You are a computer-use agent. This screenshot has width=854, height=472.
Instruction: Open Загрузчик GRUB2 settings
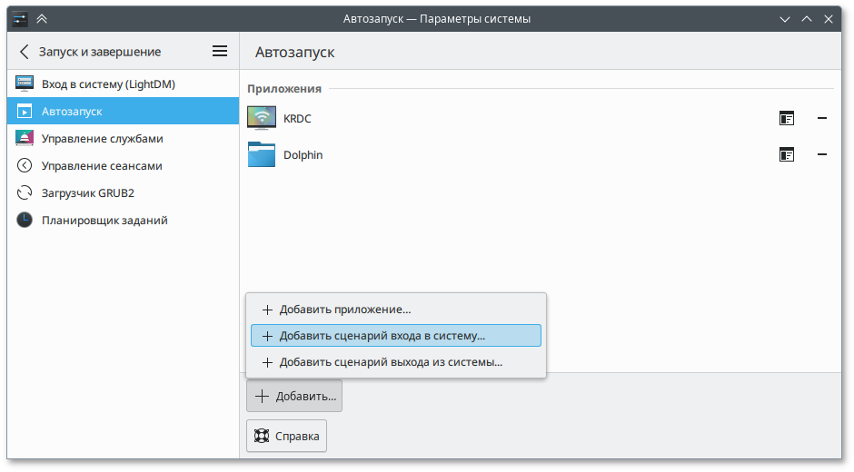click(x=123, y=192)
